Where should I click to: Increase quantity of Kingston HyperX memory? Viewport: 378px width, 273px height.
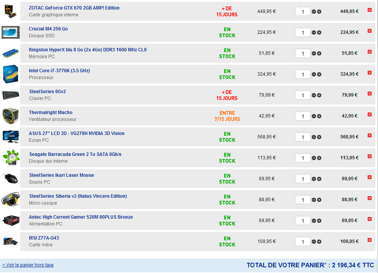click(319, 54)
